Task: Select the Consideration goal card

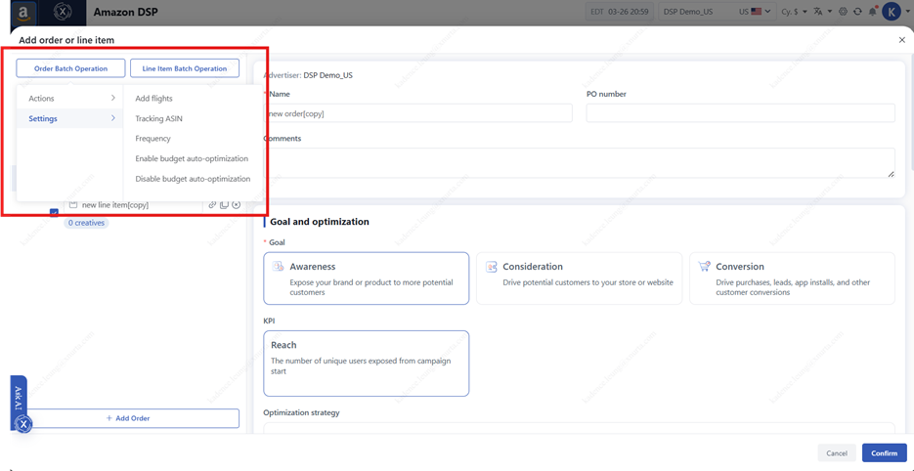Action: pos(579,278)
